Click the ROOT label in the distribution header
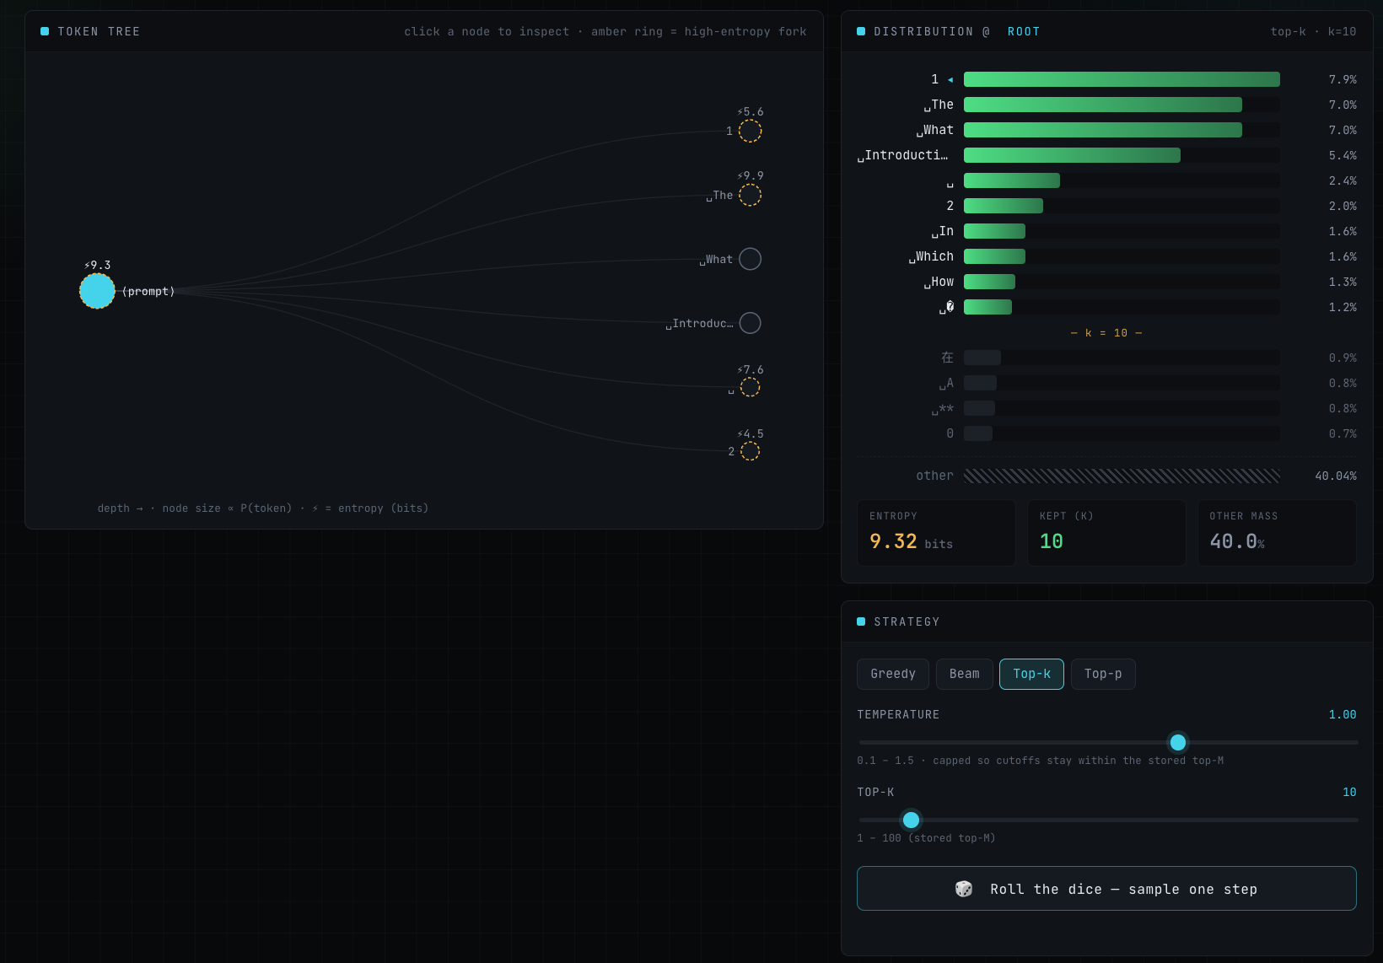This screenshot has height=963, width=1383. [1024, 31]
